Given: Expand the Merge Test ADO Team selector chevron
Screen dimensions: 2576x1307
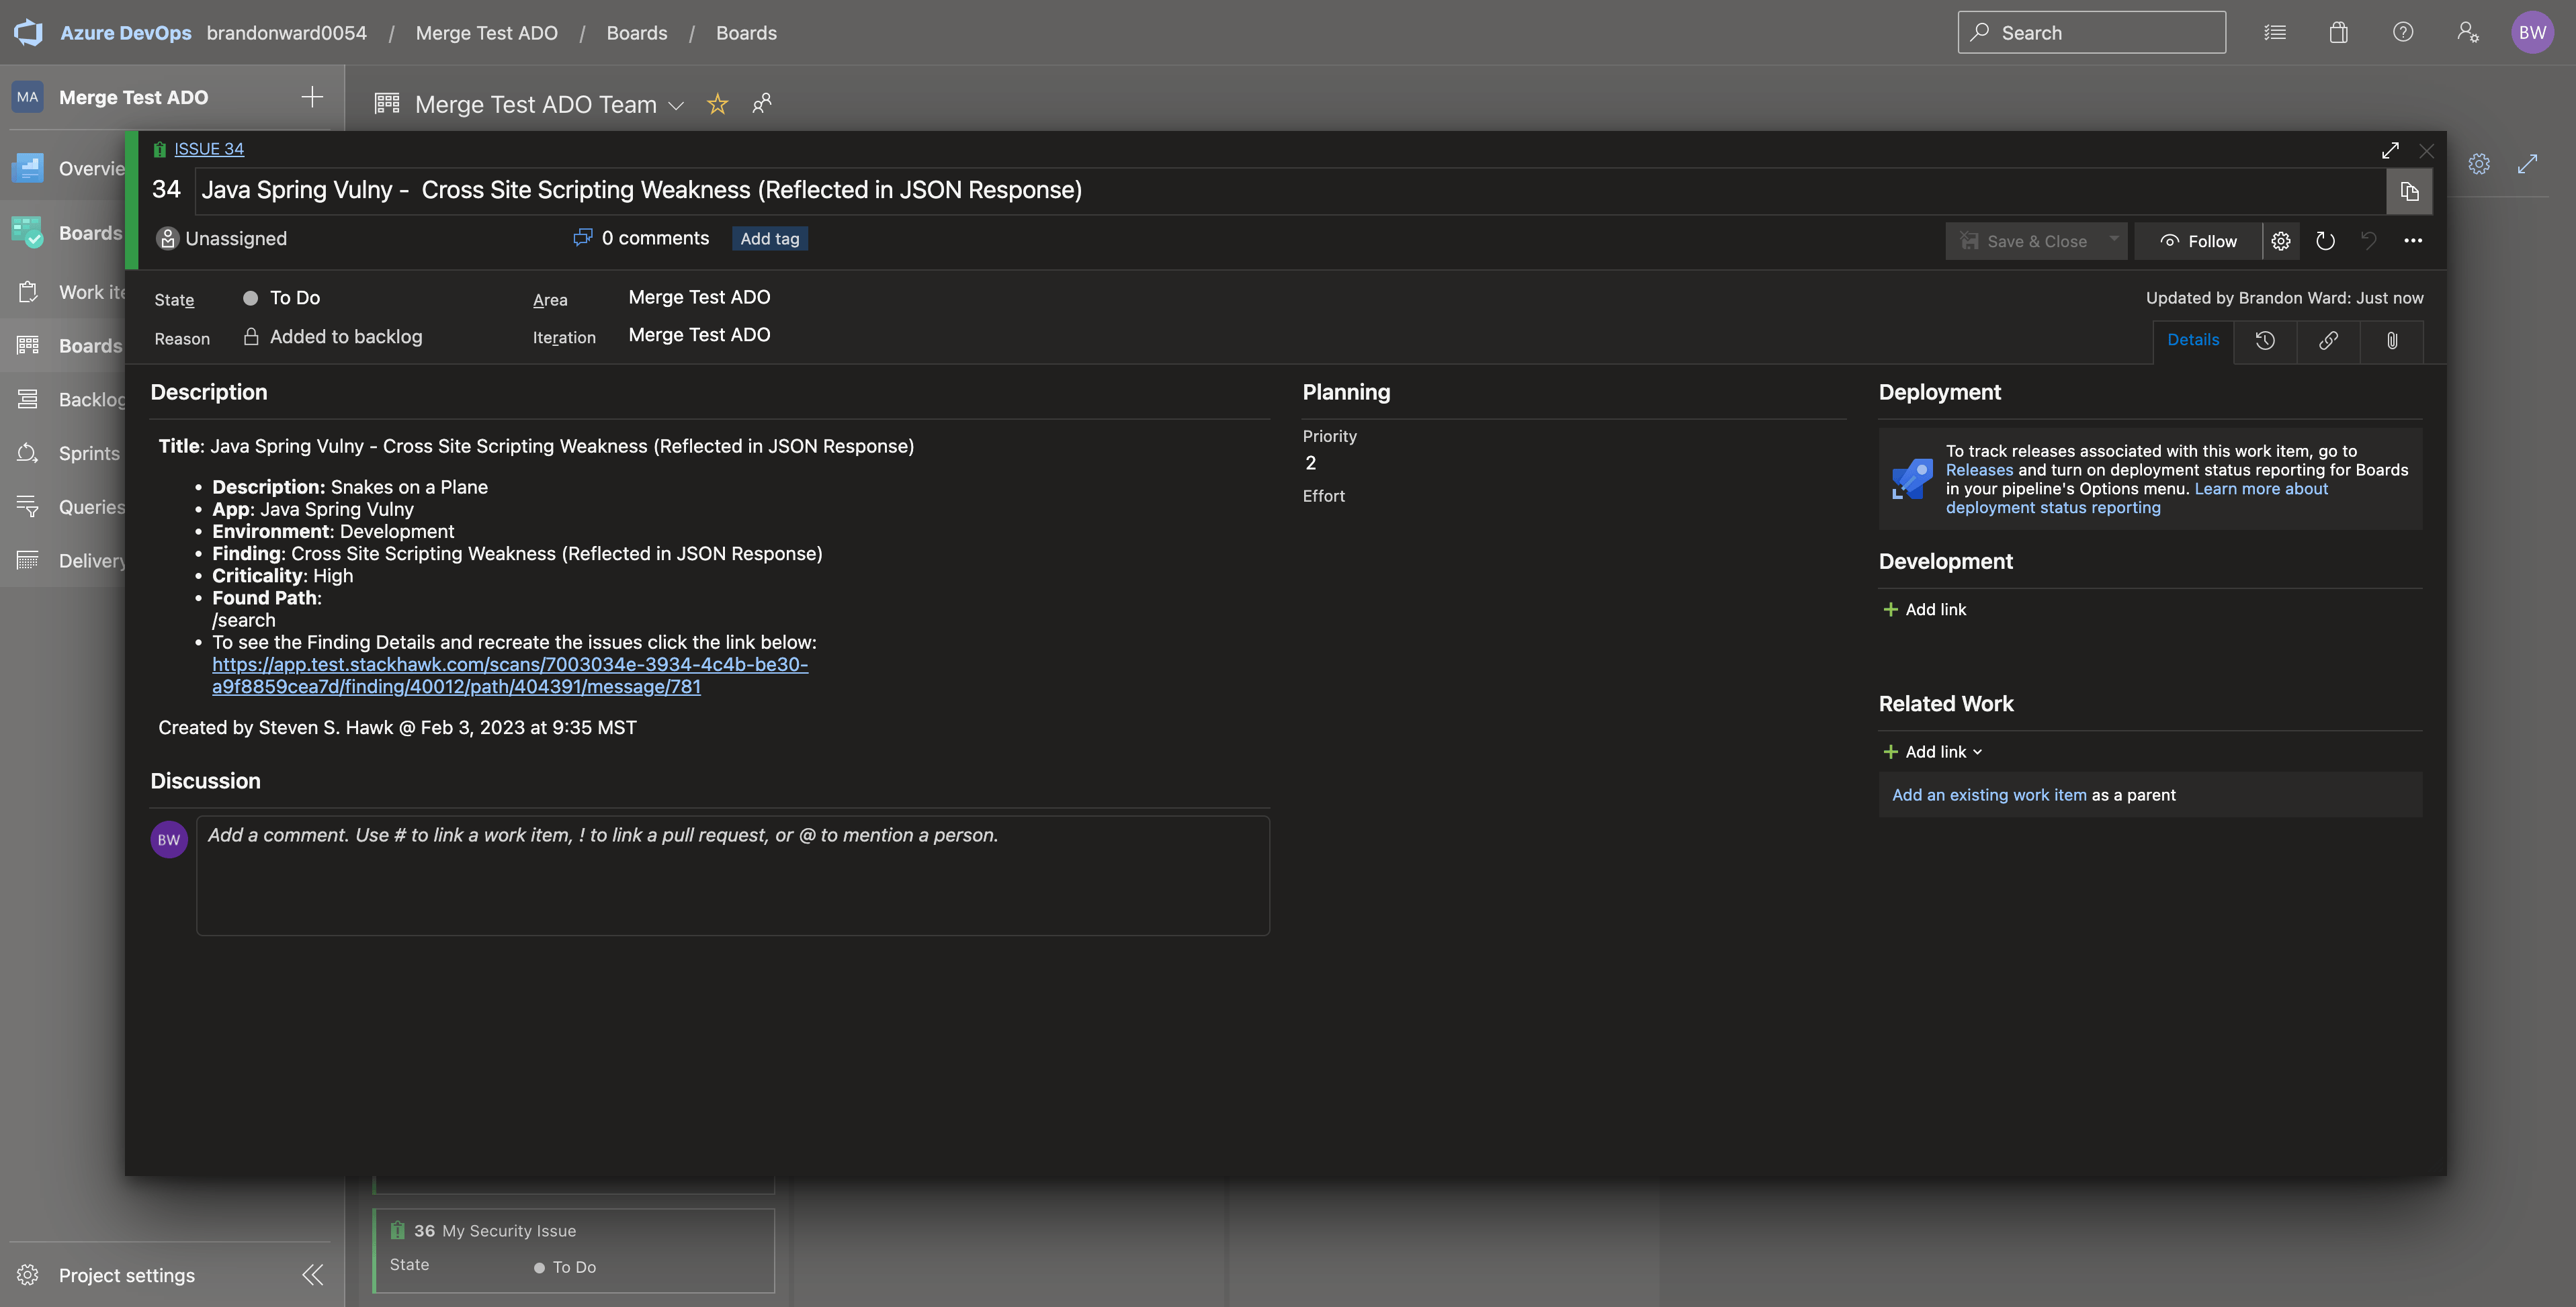Looking at the screenshot, I should click(676, 105).
